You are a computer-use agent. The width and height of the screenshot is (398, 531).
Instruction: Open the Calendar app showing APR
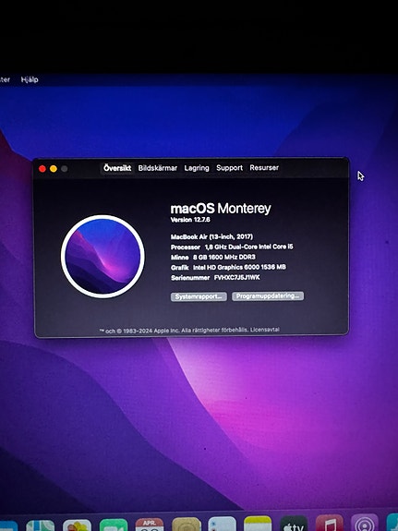150,525
